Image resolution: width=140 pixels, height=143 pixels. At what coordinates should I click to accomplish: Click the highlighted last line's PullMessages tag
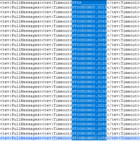click(21, 138)
